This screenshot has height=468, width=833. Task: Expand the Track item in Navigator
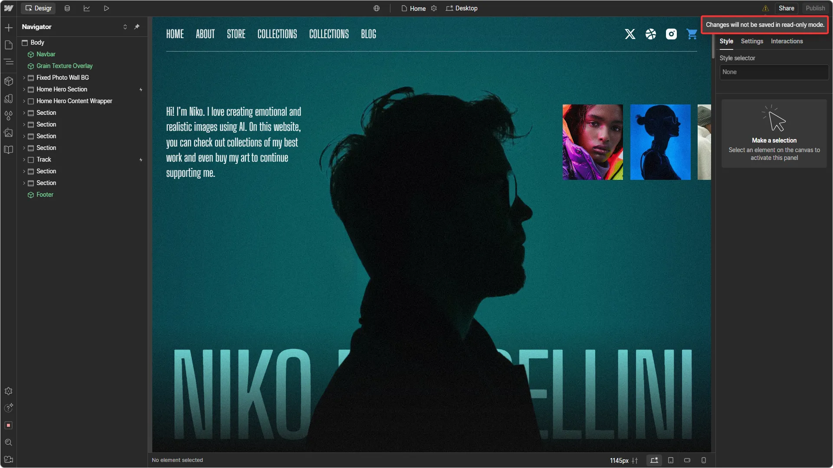point(24,159)
